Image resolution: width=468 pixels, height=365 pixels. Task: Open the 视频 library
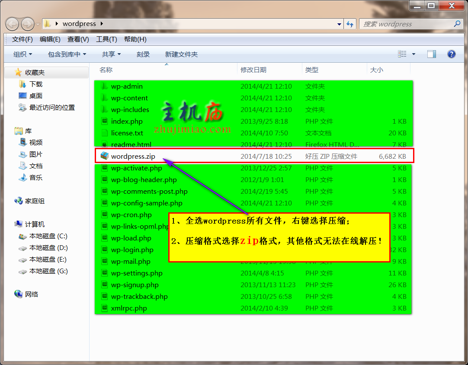(x=36, y=143)
